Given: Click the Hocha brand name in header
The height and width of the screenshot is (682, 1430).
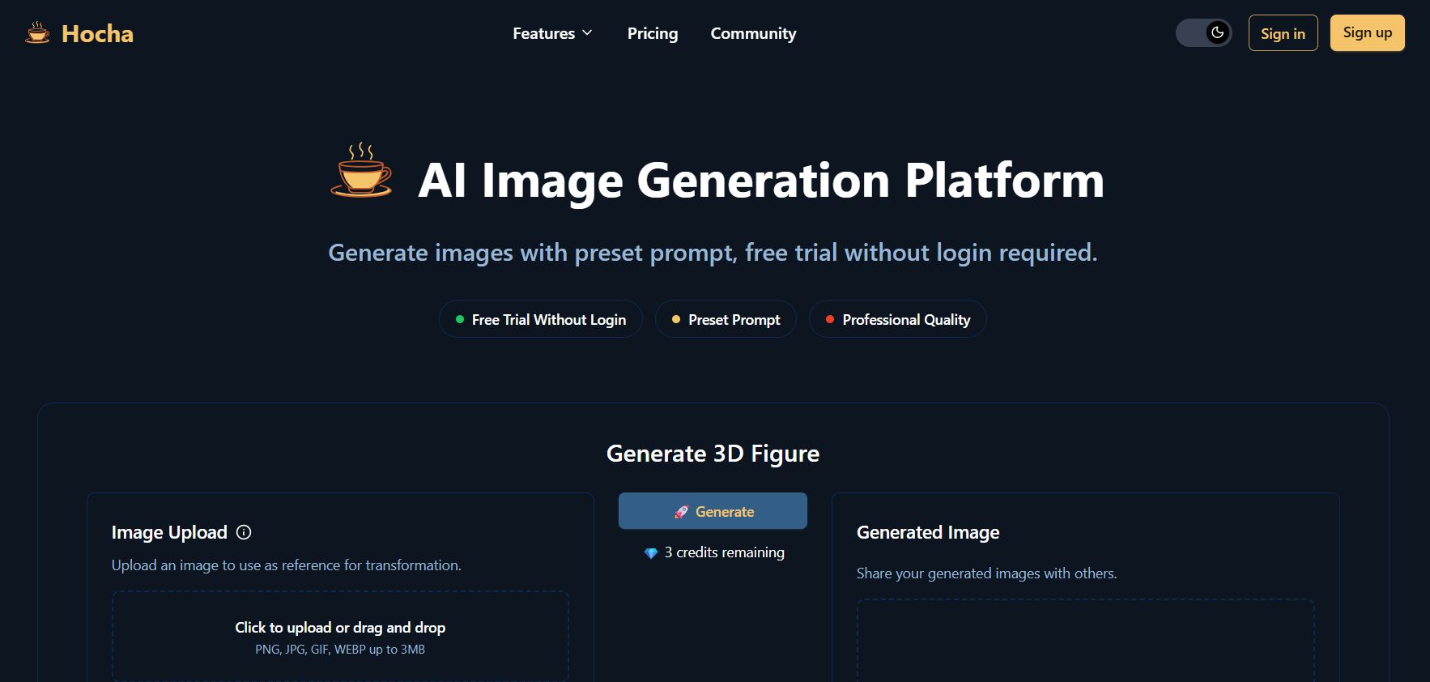Looking at the screenshot, I should coord(97,34).
